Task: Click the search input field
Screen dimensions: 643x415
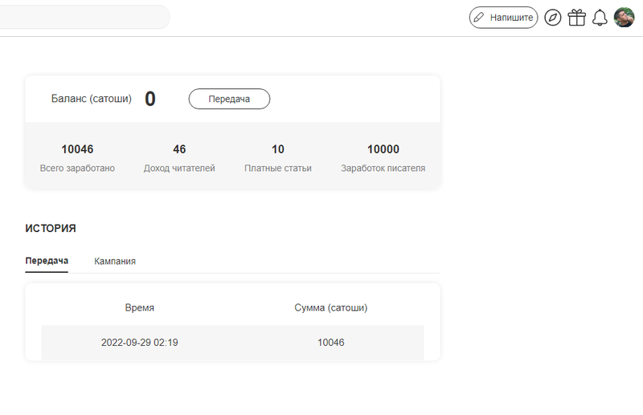Action: 84,17
